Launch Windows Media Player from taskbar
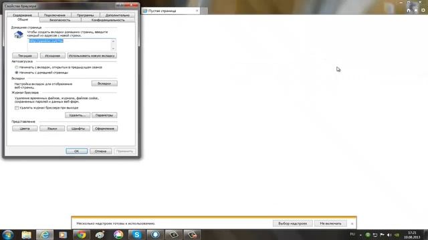This screenshot has width=428, height=240. click(x=63, y=235)
